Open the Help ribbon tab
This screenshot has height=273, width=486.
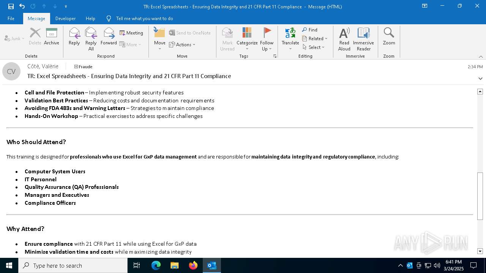pyautogui.click(x=90, y=19)
